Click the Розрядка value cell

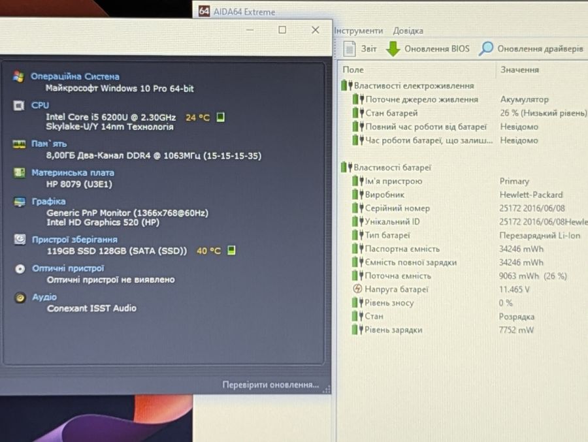[516, 317]
